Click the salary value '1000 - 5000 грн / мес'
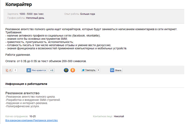 (31, 14)
